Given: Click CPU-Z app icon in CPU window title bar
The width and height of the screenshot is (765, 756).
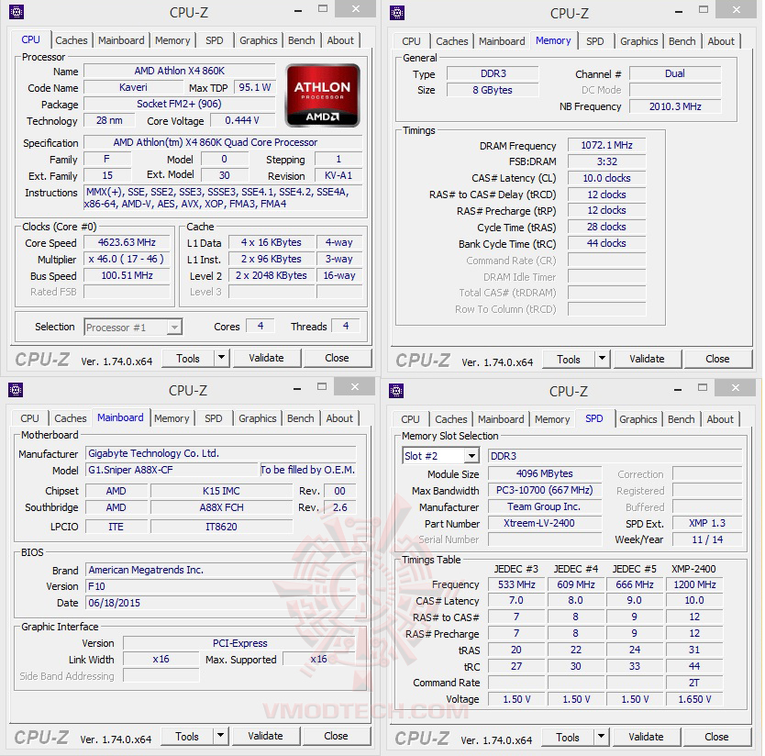Looking at the screenshot, I should pos(17,12).
